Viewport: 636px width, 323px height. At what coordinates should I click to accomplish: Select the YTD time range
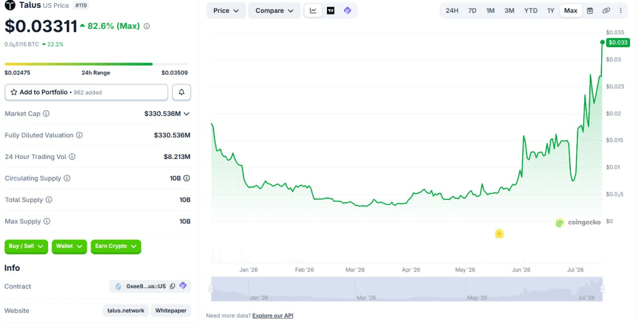click(x=531, y=10)
